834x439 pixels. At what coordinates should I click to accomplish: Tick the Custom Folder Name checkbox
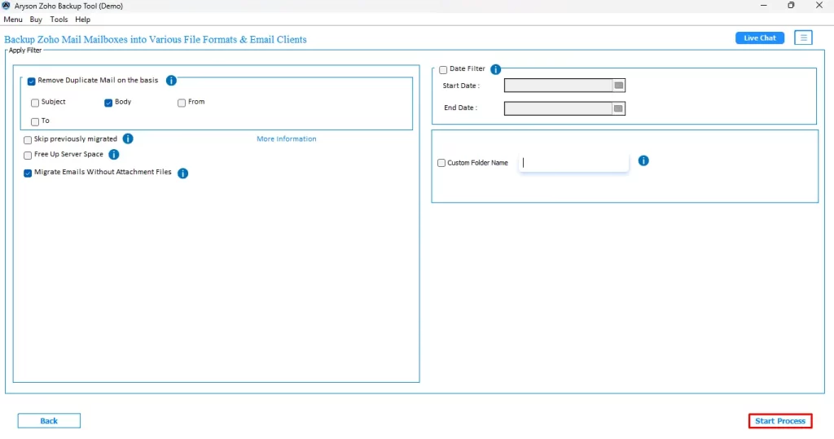click(441, 163)
